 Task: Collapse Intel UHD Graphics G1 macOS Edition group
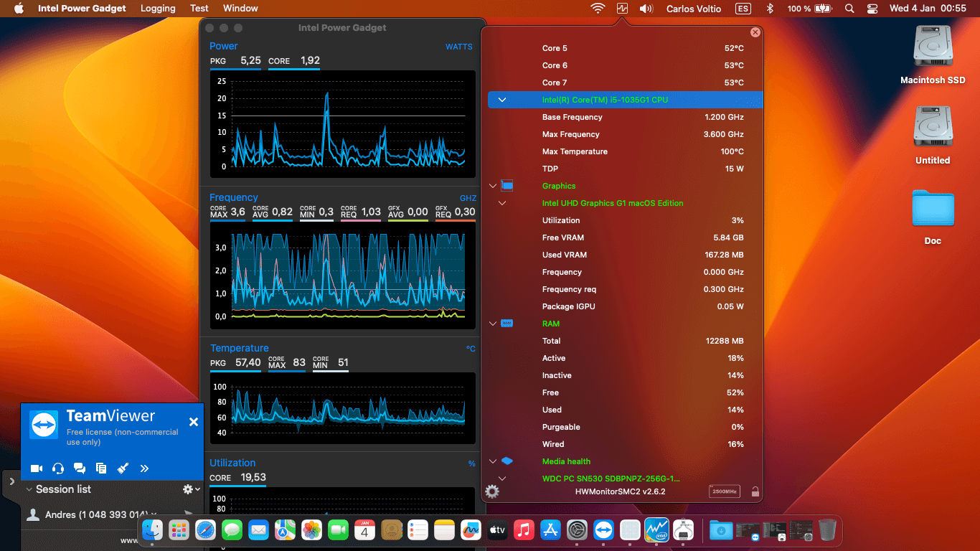pos(502,203)
